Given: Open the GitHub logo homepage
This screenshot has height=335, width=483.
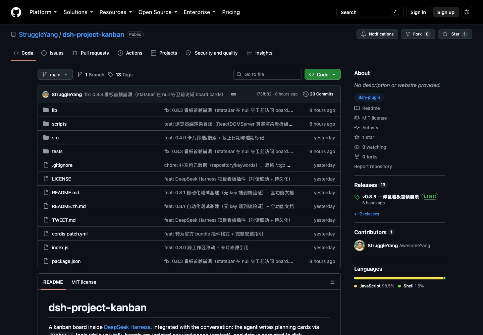Looking at the screenshot, I should 16,12.
